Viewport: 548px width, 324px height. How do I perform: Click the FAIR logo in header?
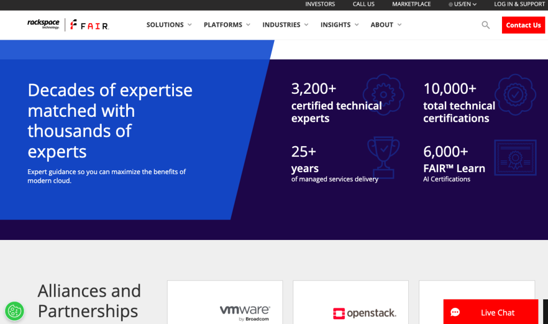(x=89, y=25)
